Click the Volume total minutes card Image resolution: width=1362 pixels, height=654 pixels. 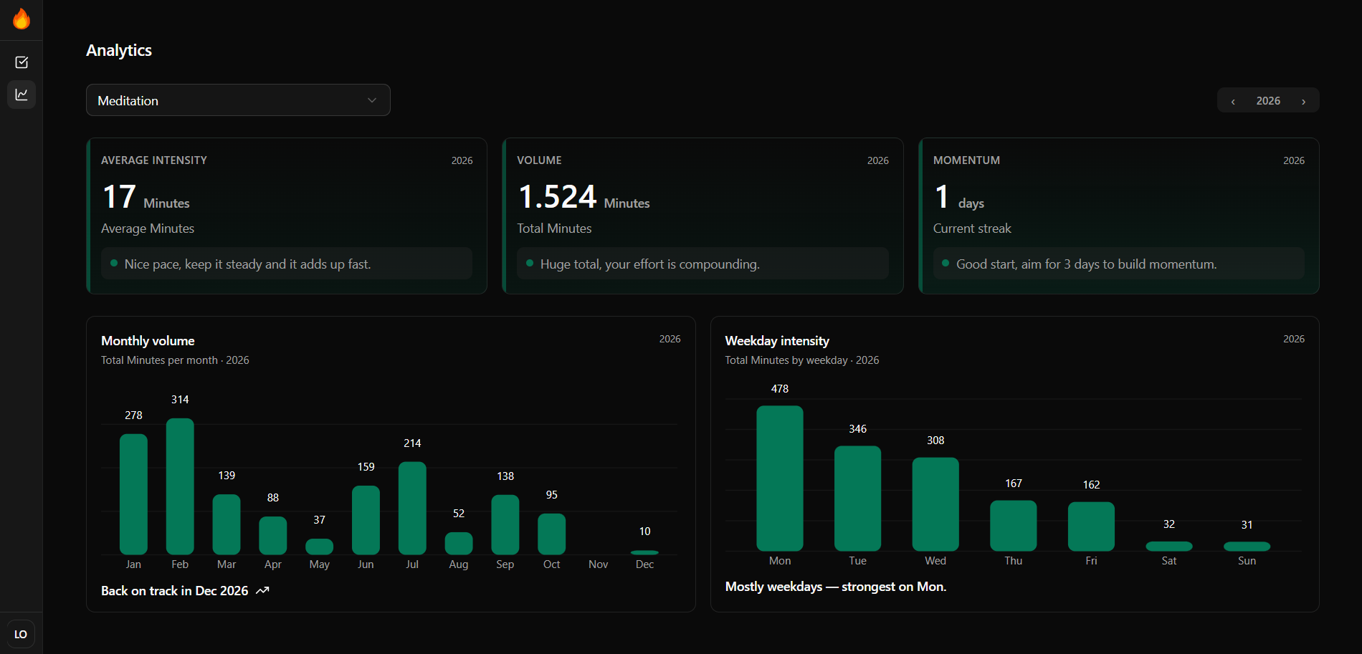[702, 216]
